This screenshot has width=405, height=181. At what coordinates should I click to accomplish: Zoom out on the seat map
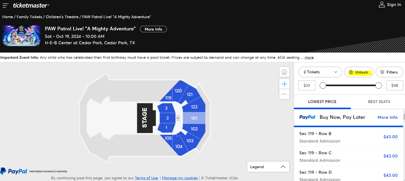pyautogui.click(x=284, y=94)
